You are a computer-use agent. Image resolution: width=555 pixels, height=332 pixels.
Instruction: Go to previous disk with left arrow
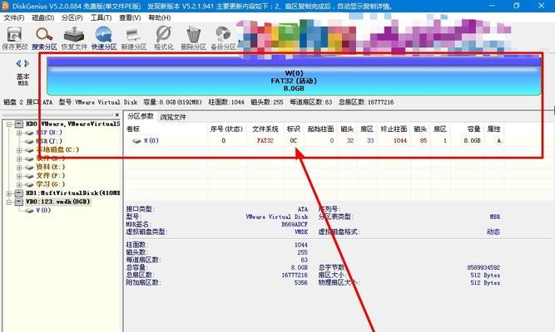coord(18,64)
